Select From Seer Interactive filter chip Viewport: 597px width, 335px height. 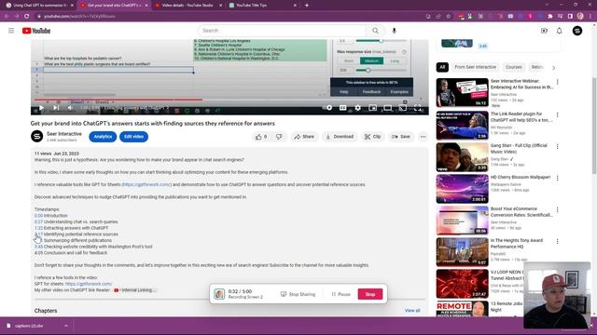[x=475, y=67]
